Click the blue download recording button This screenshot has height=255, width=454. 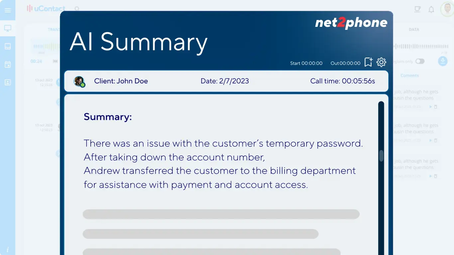click(443, 61)
